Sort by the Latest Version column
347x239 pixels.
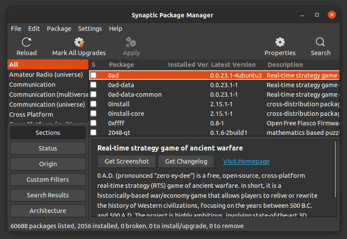click(x=233, y=65)
